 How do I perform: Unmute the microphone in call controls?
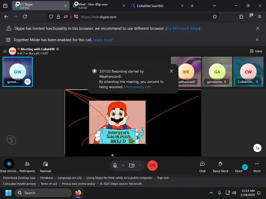[x=115, y=166]
